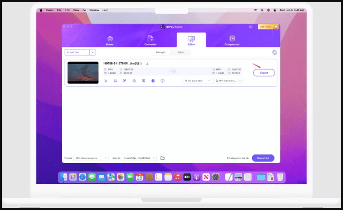Select the Editor tab

coord(191,40)
